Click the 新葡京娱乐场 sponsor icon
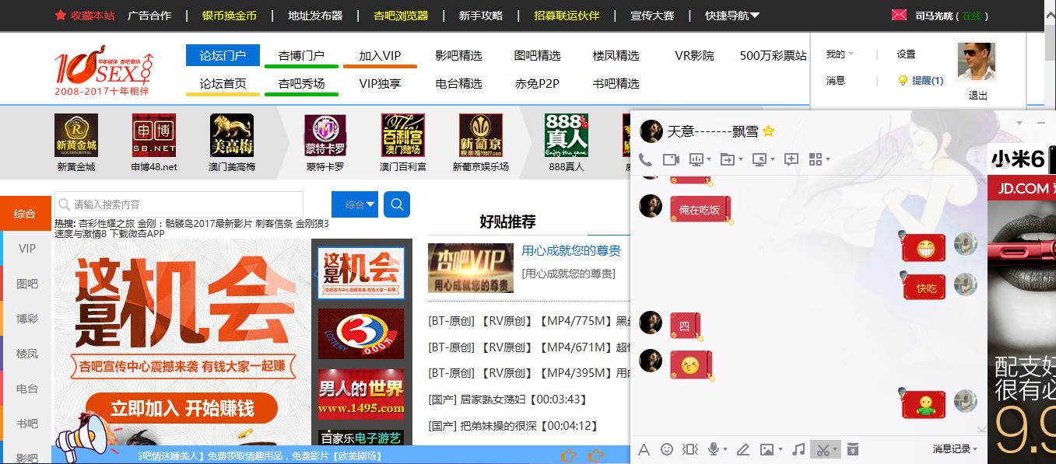The image size is (1056, 464). coord(481,135)
